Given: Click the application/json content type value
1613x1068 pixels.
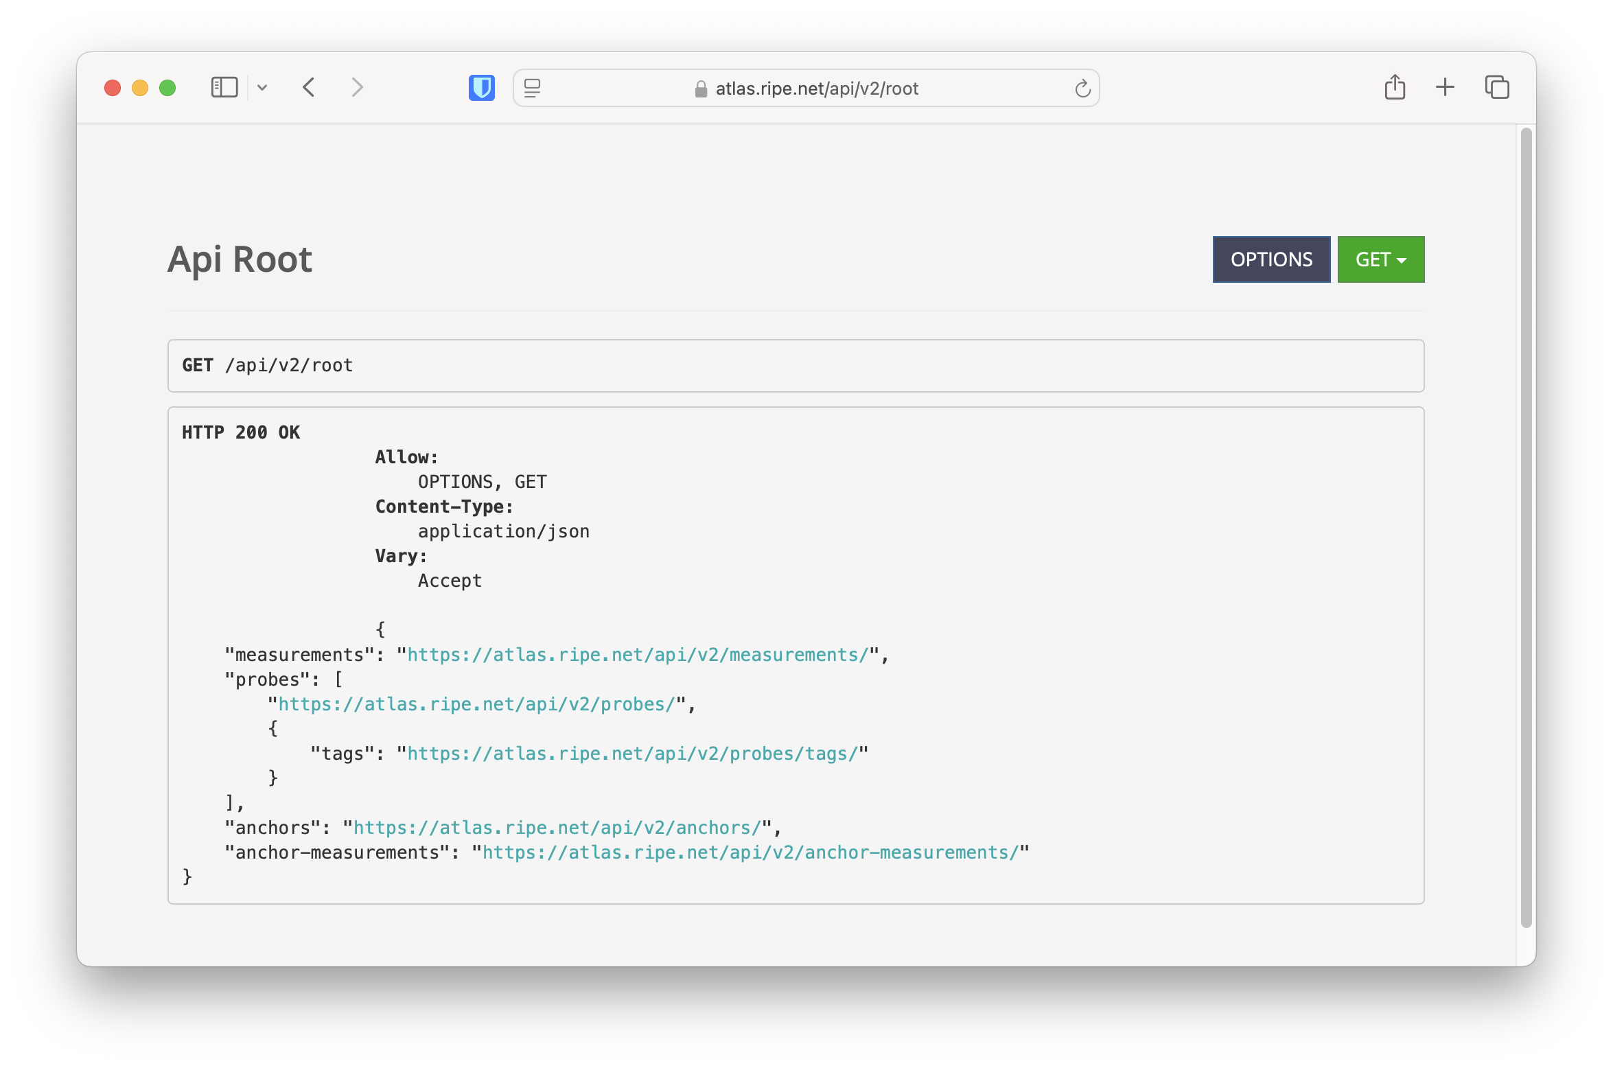Looking at the screenshot, I should pos(504,531).
